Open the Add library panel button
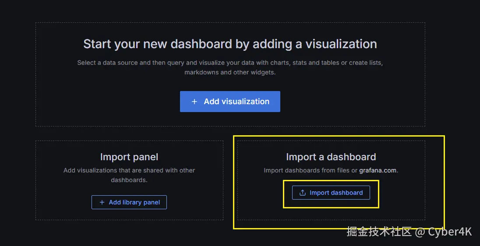The width and height of the screenshot is (480, 246). click(x=129, y=202)
